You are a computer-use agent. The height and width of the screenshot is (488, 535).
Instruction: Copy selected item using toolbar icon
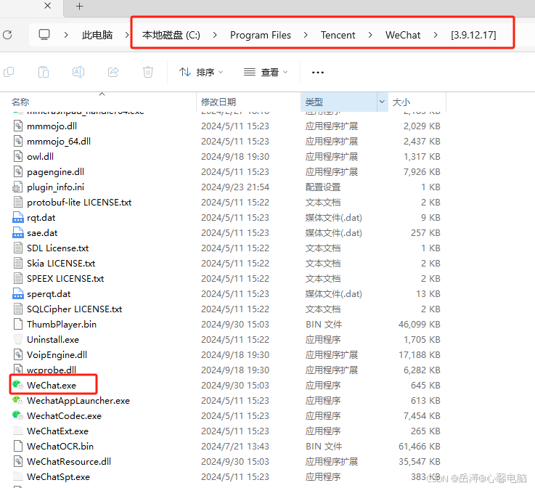[x=9, y=72]
